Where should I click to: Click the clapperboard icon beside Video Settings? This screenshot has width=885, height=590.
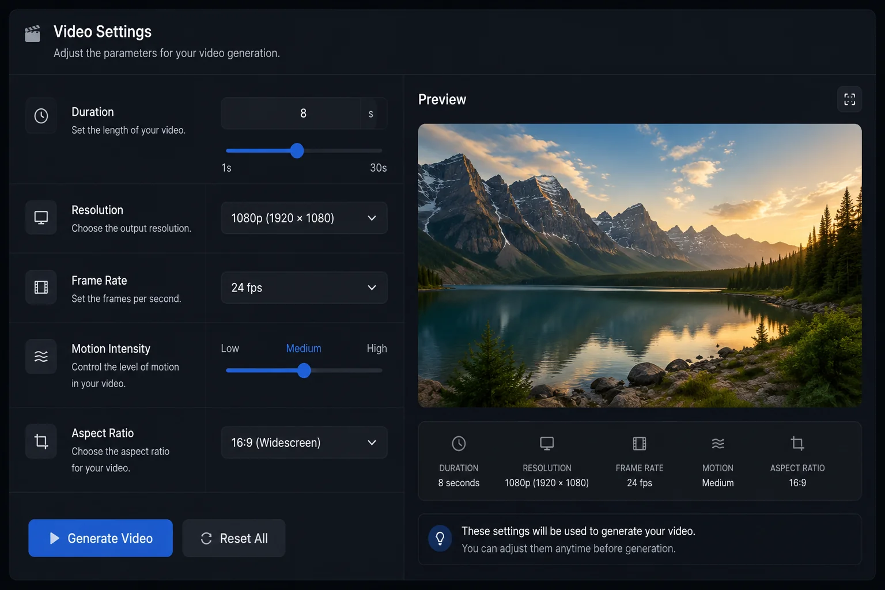[x=33, y=33]
